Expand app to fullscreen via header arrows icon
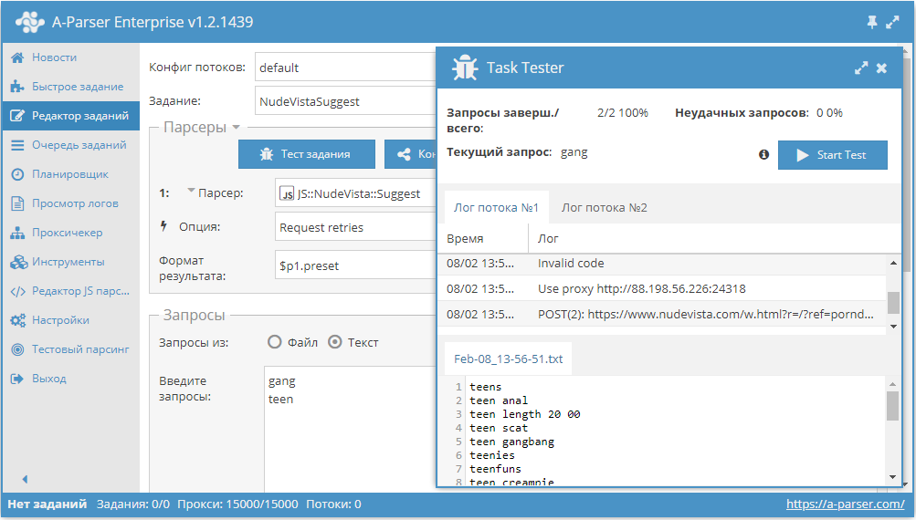The image size is (916, 520). tap(892, 22)
